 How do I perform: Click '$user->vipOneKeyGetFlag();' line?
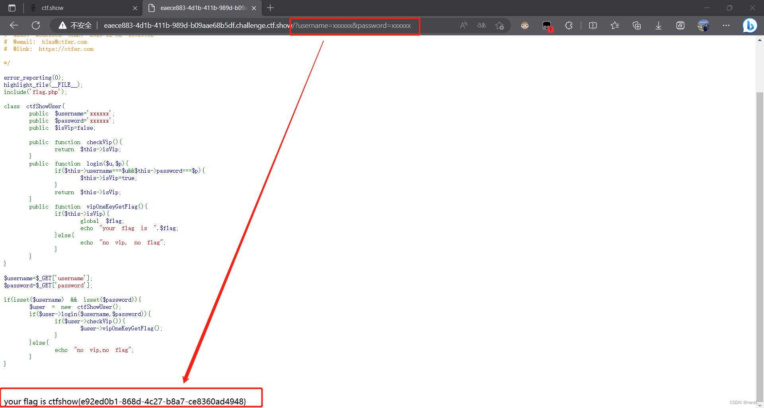coord(121,328)
